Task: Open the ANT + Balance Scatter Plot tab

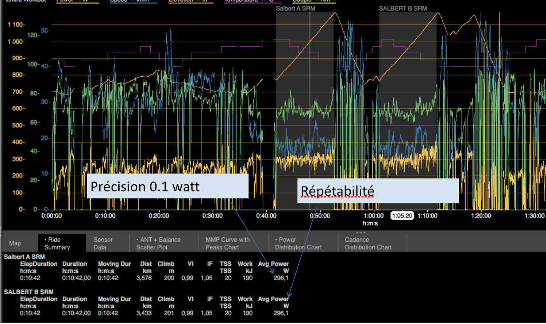Action: 159,243
